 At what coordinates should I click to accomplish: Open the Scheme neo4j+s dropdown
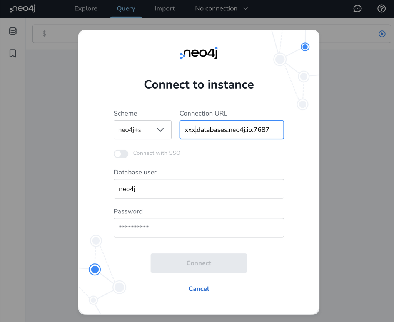point(142,130)
